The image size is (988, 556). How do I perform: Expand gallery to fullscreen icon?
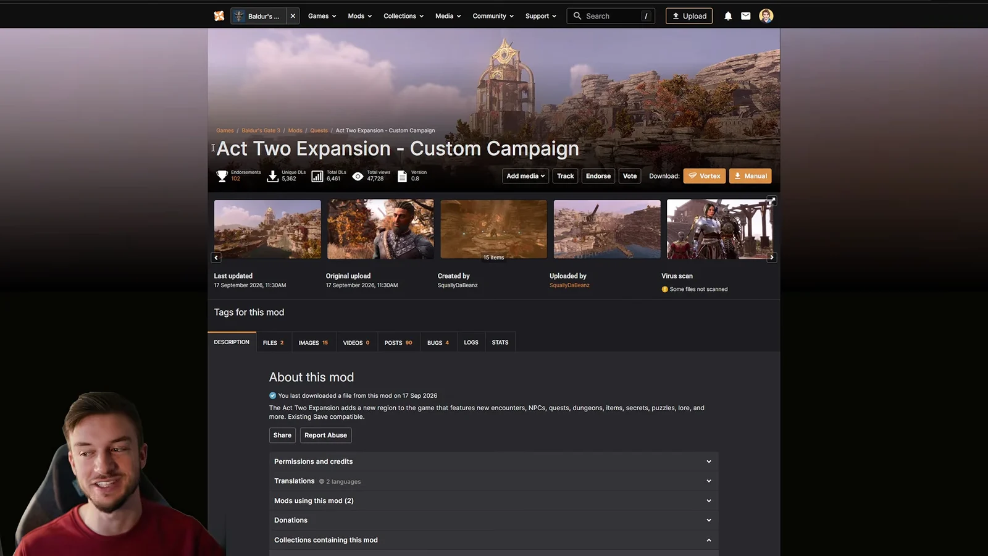pos(772,201)
